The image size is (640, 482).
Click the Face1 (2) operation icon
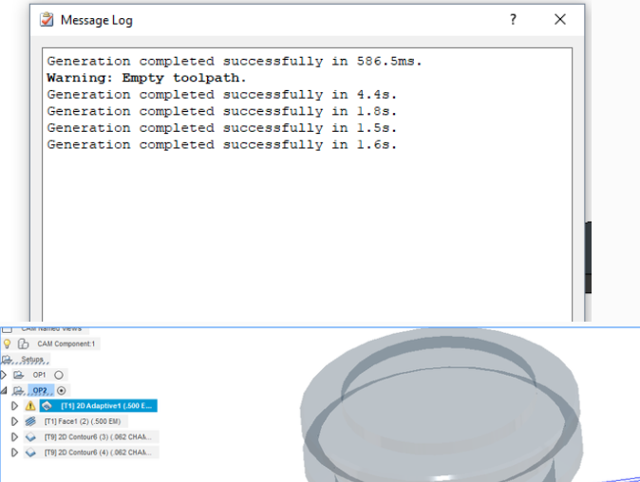coord(30,421)
